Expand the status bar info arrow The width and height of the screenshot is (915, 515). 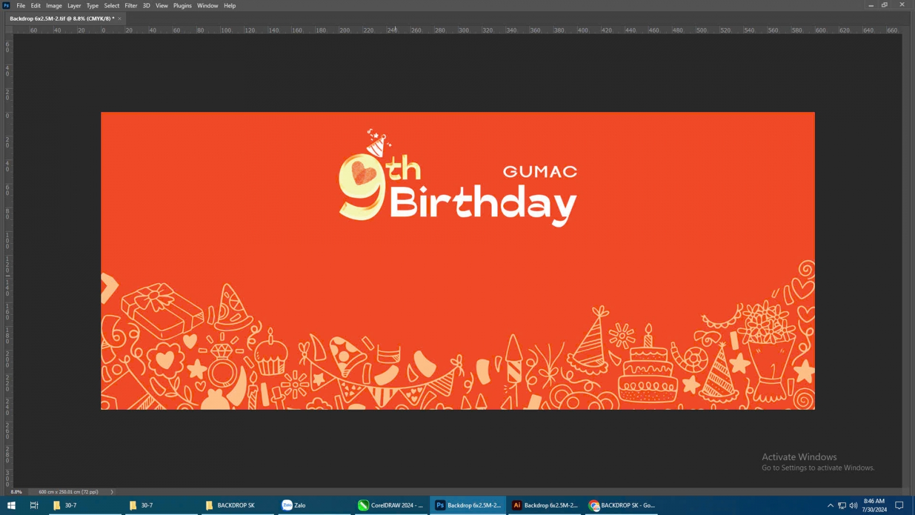click(112, 492)
